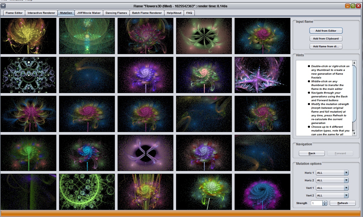
Task: Select the magenta and blue flower thumbnail
Action: (x=262, y=192)
